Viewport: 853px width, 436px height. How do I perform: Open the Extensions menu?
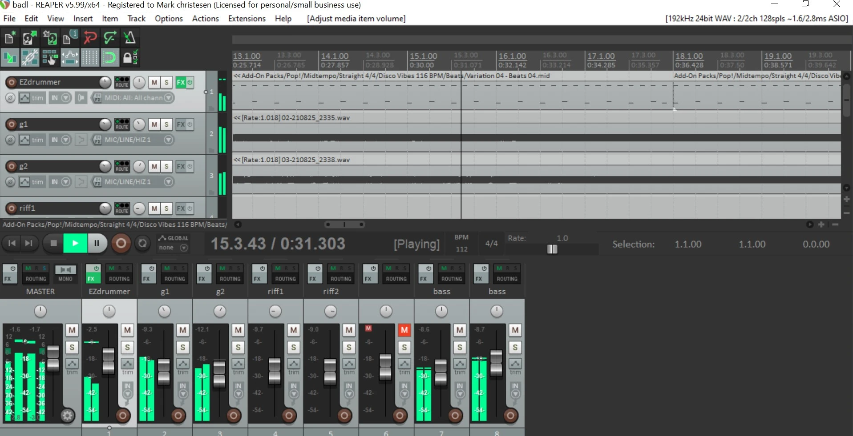tap(247, 18)
